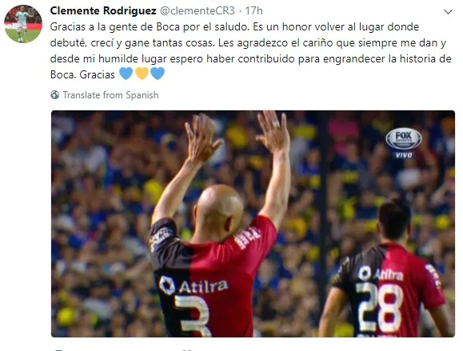Click the FOX Sports logo in photo

[403, 138]
